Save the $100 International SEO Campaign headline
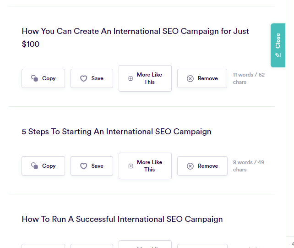 pos(92,78)
